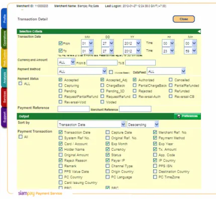
Task: Open the Descending sort order dropdown
Action: (x=143, y=124)
